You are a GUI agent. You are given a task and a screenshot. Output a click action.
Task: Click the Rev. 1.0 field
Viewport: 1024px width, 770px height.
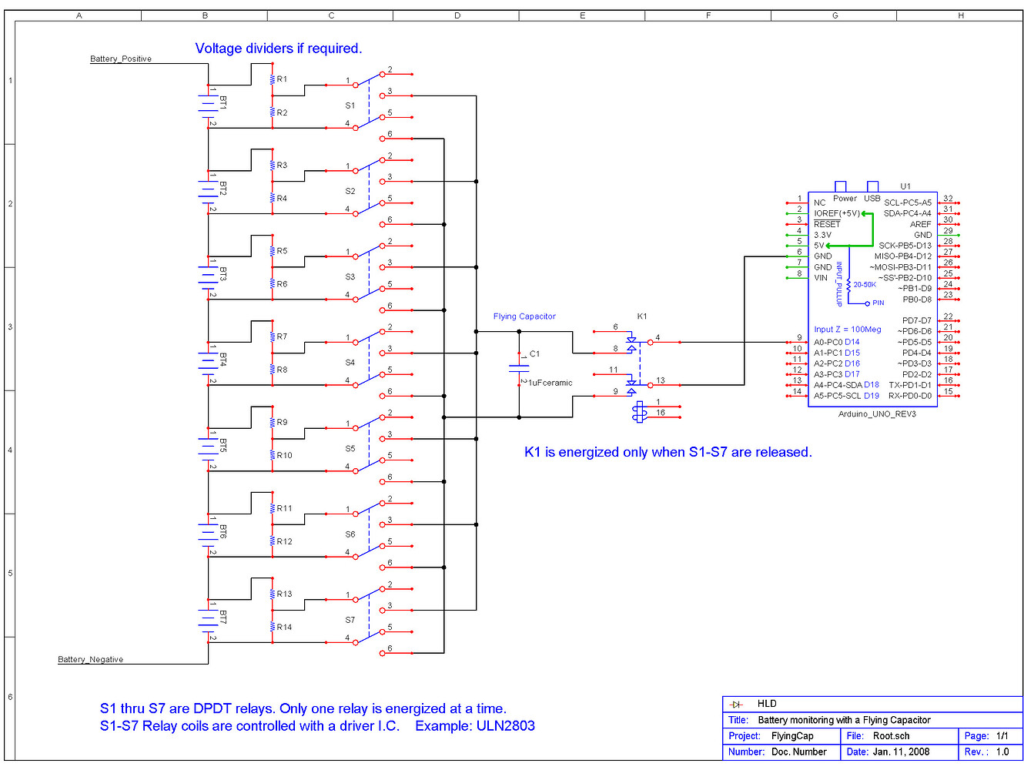(988, 752)
